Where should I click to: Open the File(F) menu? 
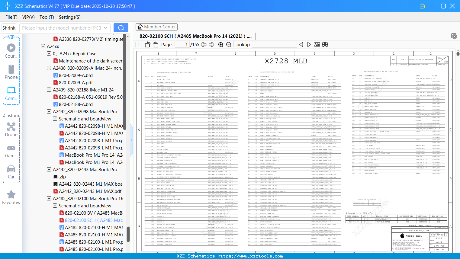[11, 17]
